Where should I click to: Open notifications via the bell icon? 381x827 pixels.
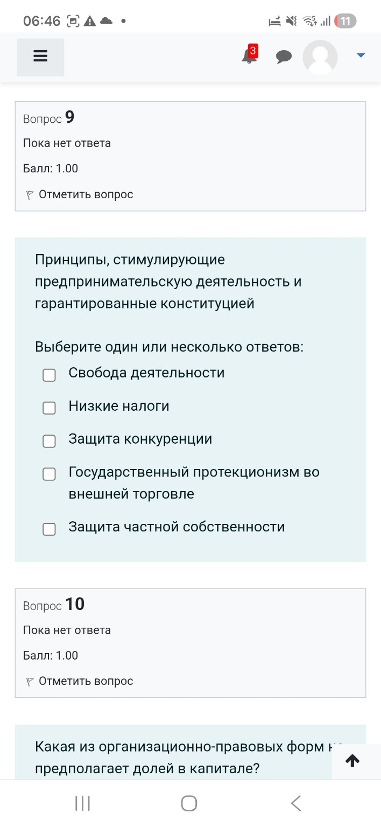(248, 58)
